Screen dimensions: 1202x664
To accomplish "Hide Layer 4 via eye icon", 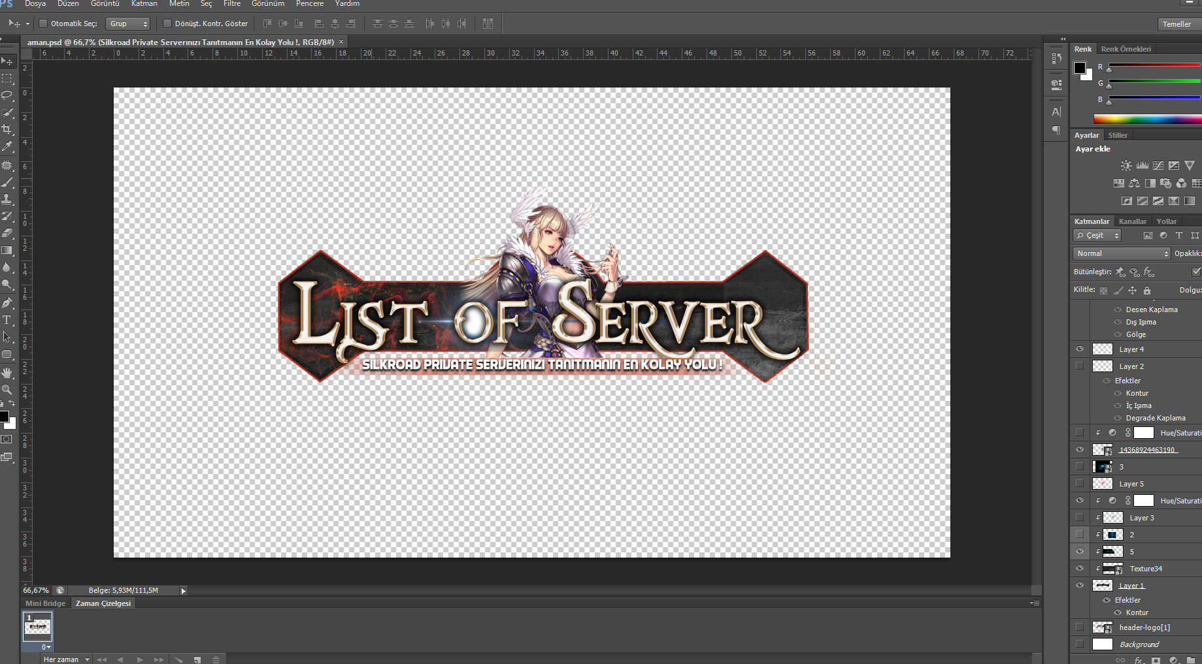I will tap(1080, 349).
